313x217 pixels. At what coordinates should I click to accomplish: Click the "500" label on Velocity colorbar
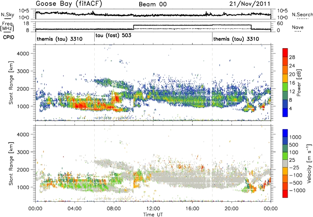coord(294,145)
